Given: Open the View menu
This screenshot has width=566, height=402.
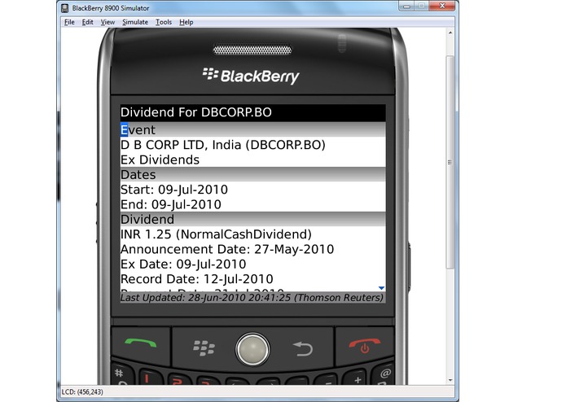Looking at the screenshot, I should tap(107, 22).
